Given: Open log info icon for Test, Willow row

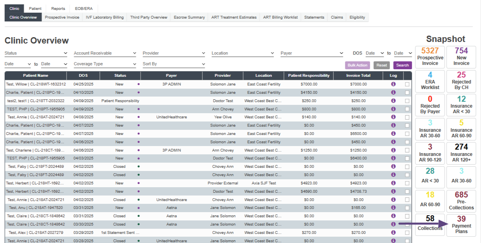Looking at the screenshot, I should tap(393, 84).
